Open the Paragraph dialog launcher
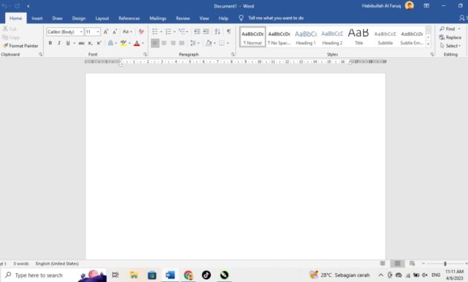Viewport: 468px width, 282px height. tap(233, 55)
